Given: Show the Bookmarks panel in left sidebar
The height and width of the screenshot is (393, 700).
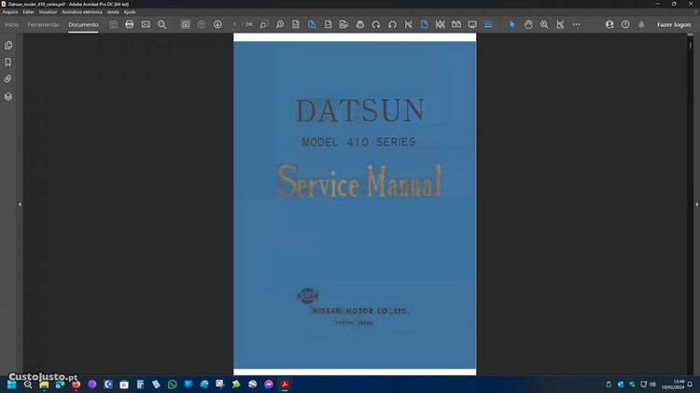Looking at the screenshot, I should click(x=8, y=62).
